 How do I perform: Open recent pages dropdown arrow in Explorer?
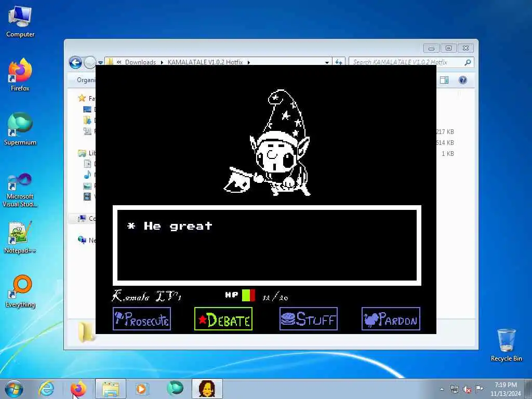coord(100,63)
